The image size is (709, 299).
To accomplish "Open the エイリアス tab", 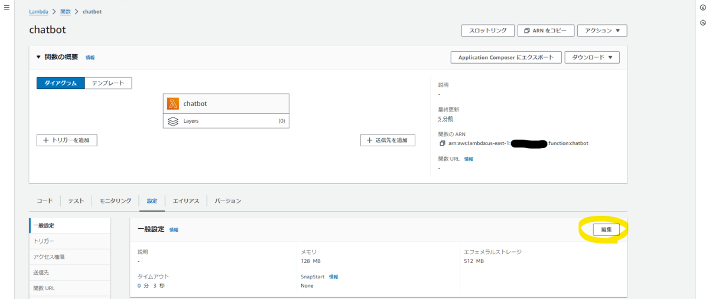I will [186, 201].
